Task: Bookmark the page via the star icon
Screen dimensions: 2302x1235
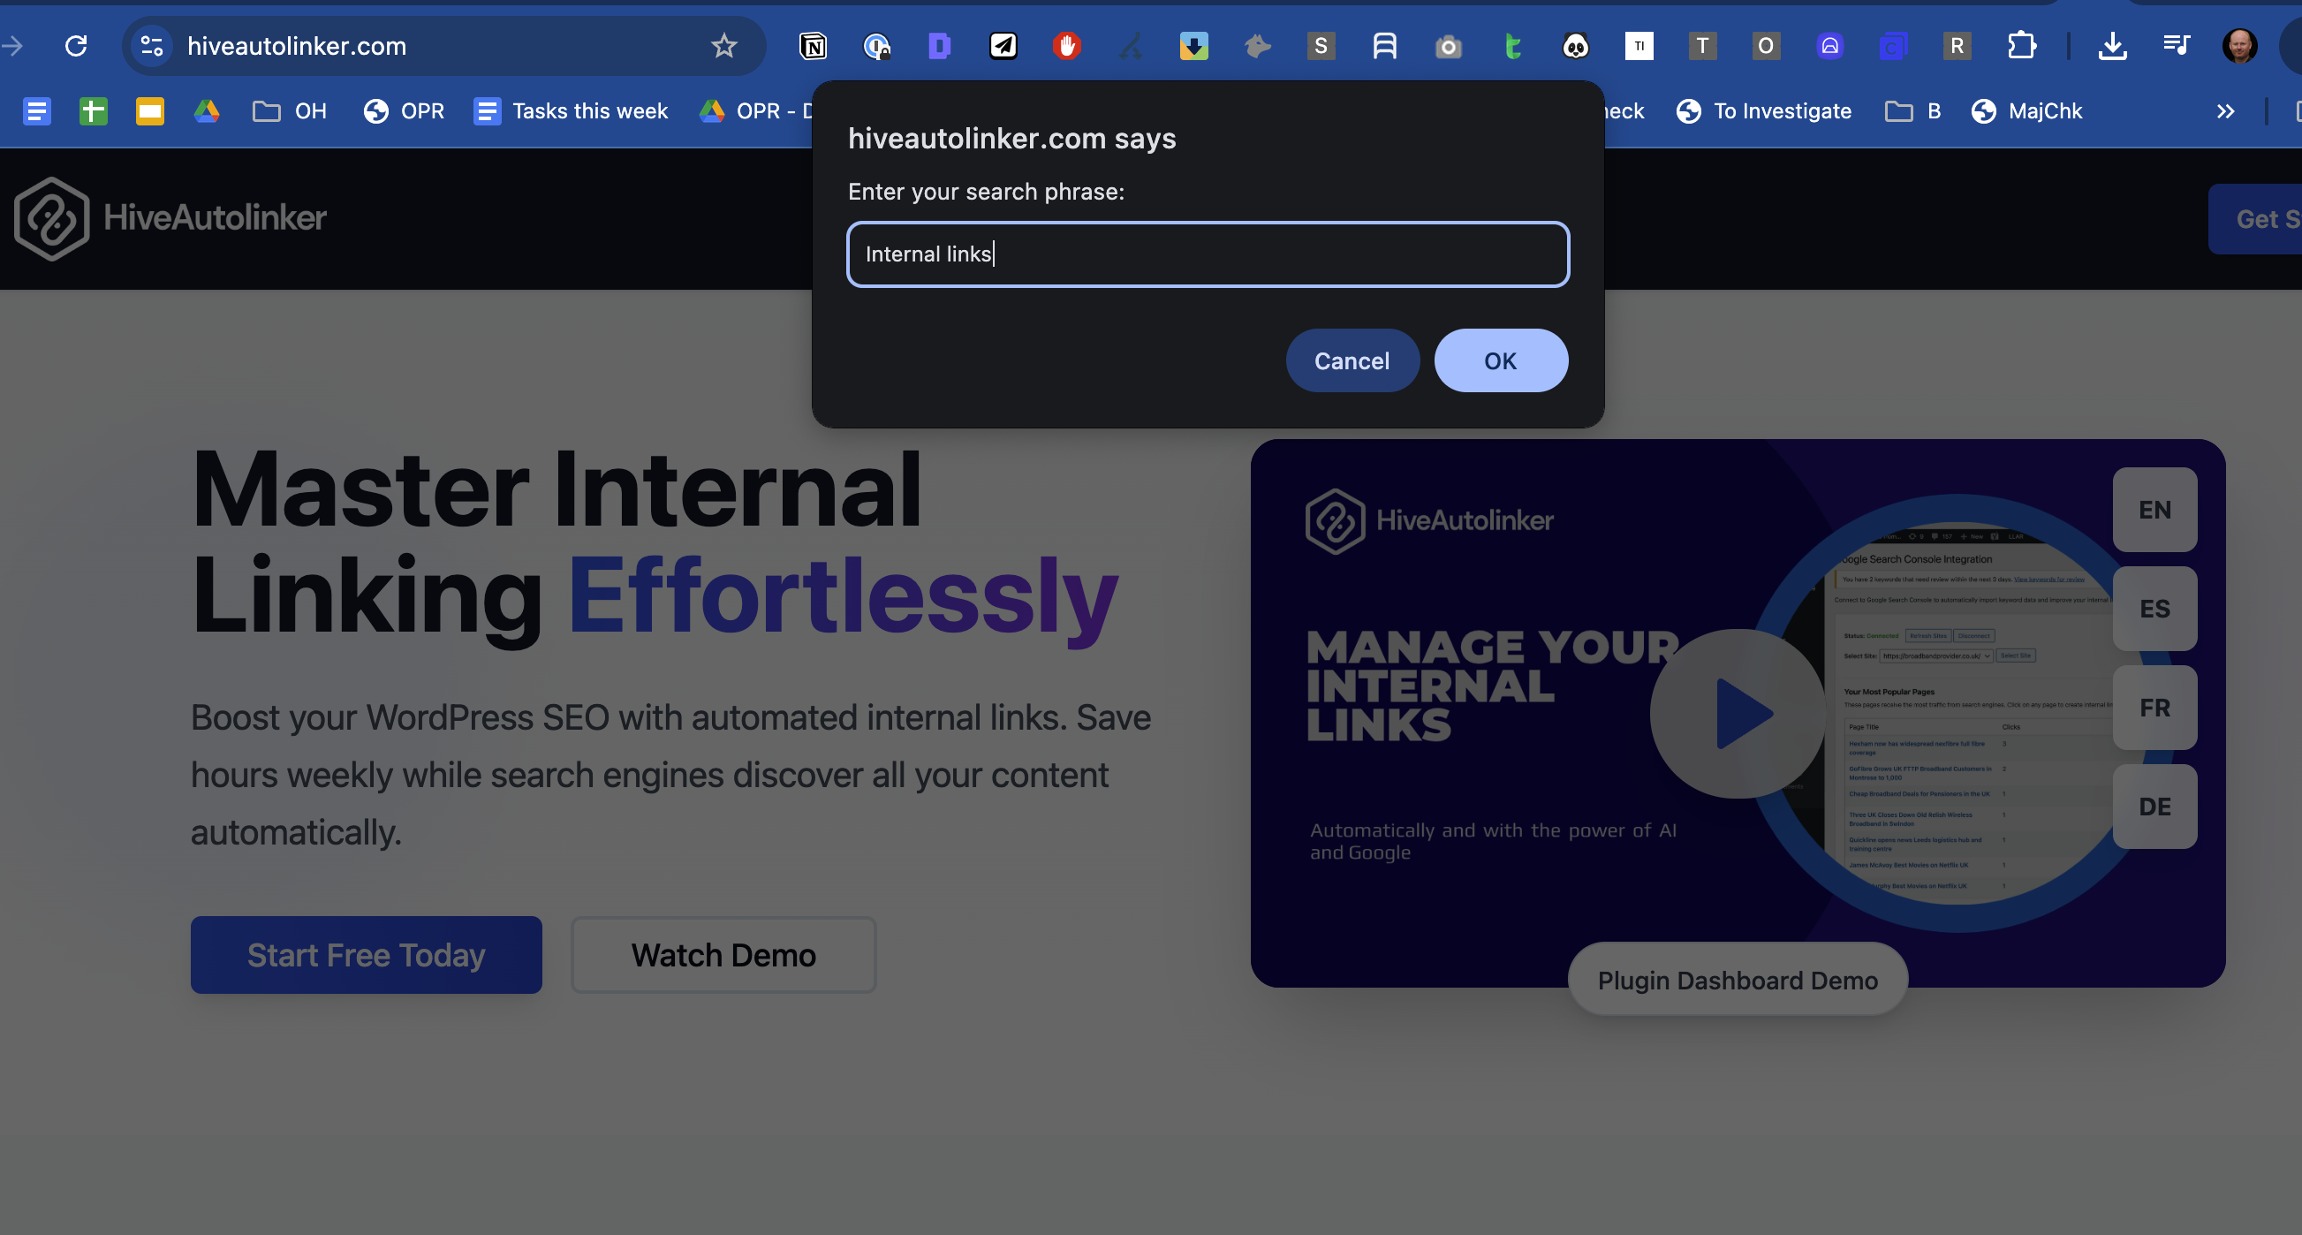Action: [723, 46]
